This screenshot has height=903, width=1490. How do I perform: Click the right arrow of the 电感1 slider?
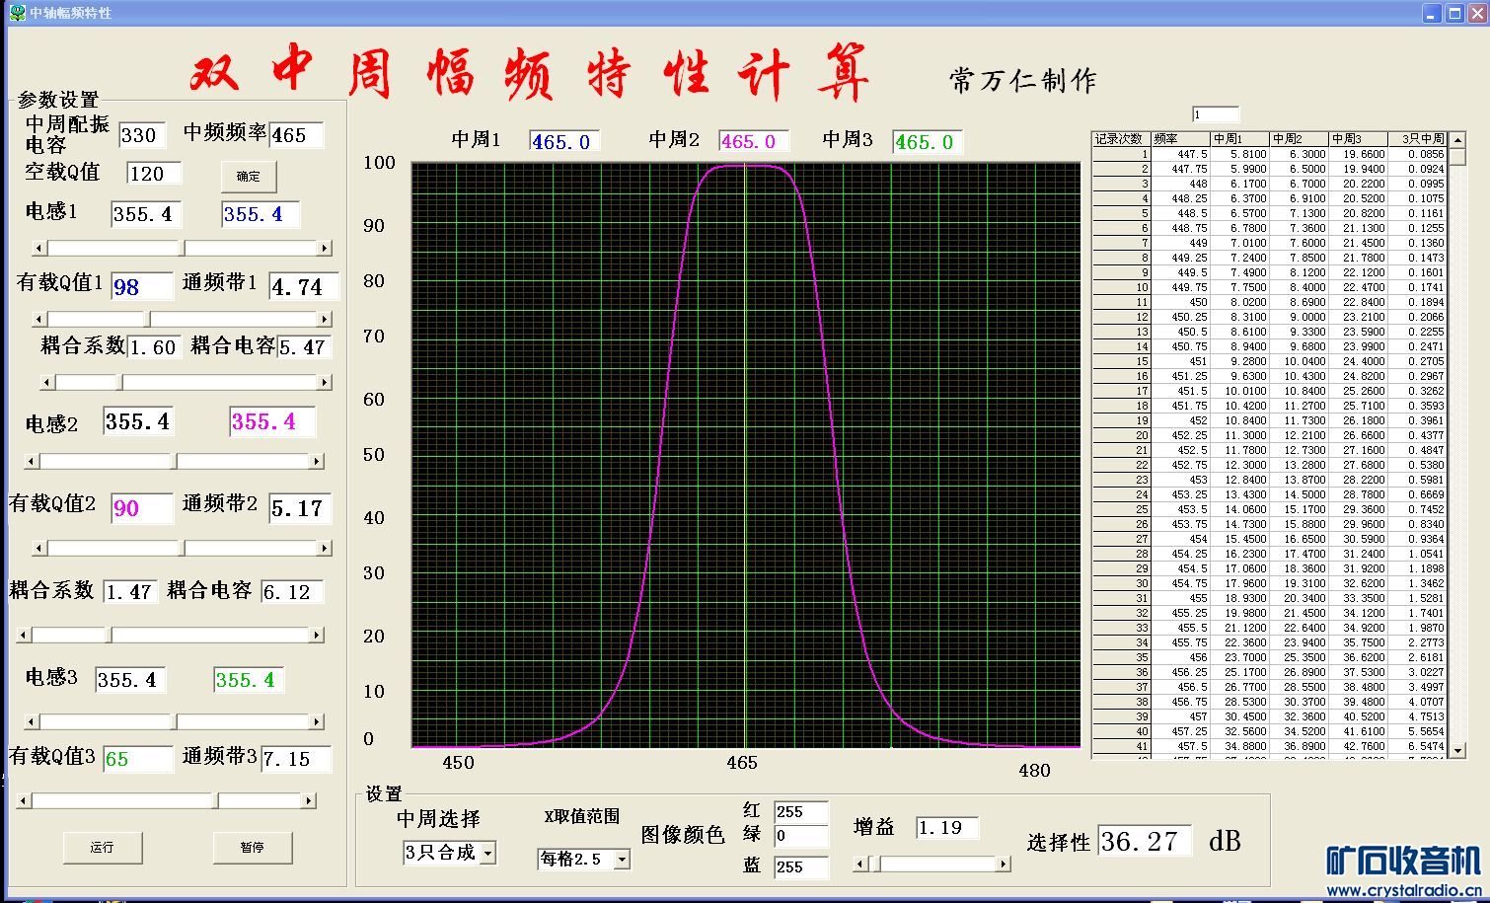[x=325, y=248]
